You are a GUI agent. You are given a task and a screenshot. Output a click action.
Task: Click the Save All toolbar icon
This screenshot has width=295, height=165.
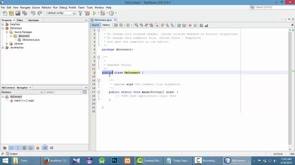pos(24,13)
